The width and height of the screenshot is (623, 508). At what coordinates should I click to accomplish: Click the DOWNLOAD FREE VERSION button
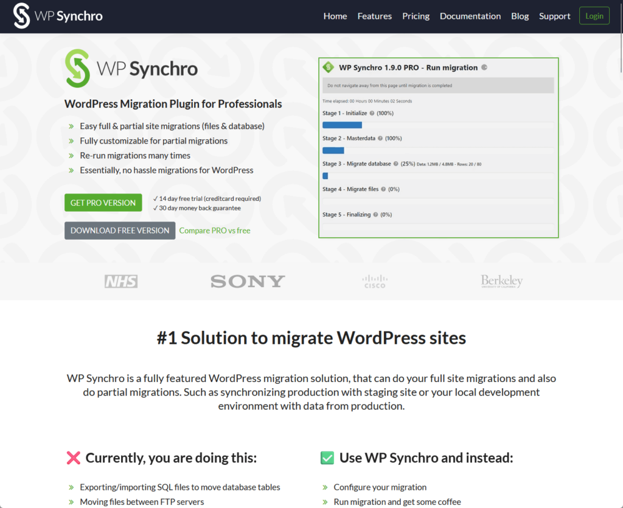[120, 231]
